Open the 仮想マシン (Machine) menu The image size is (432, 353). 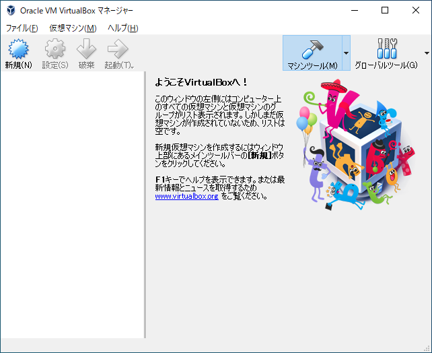(x=73, y=28)
